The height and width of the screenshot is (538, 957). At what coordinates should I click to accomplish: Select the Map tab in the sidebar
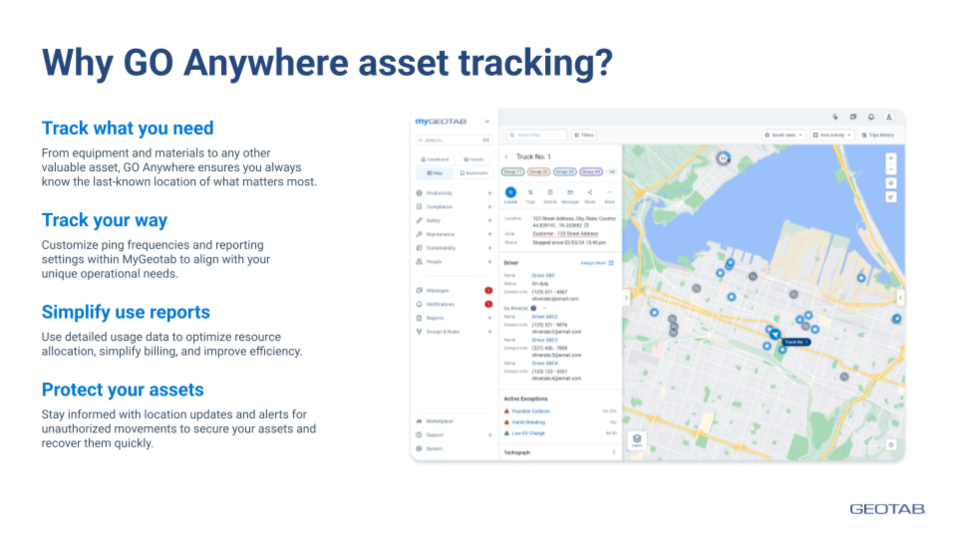pos(435,173)
